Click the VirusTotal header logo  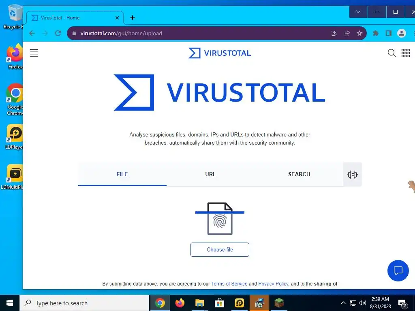(x=220, y=53)
